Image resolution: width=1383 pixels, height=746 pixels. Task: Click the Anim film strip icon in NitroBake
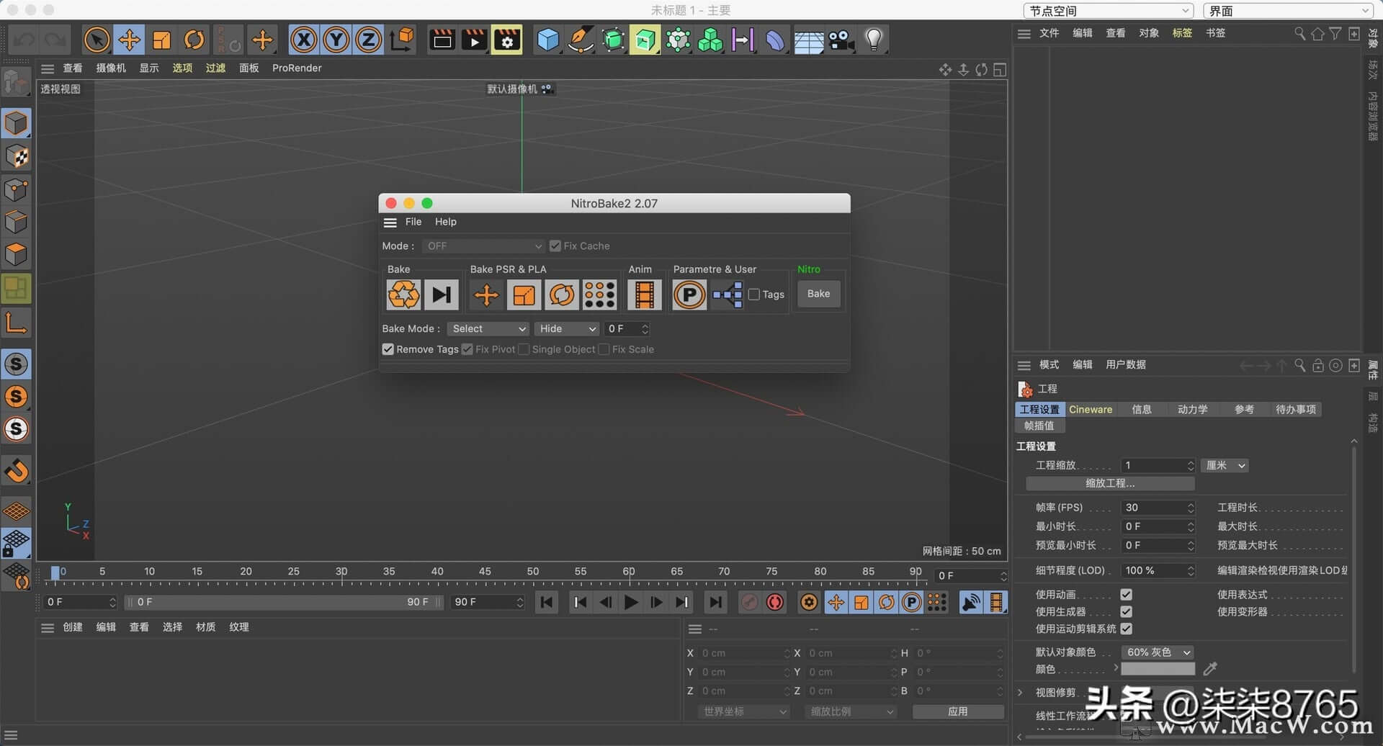coord(644,294)
